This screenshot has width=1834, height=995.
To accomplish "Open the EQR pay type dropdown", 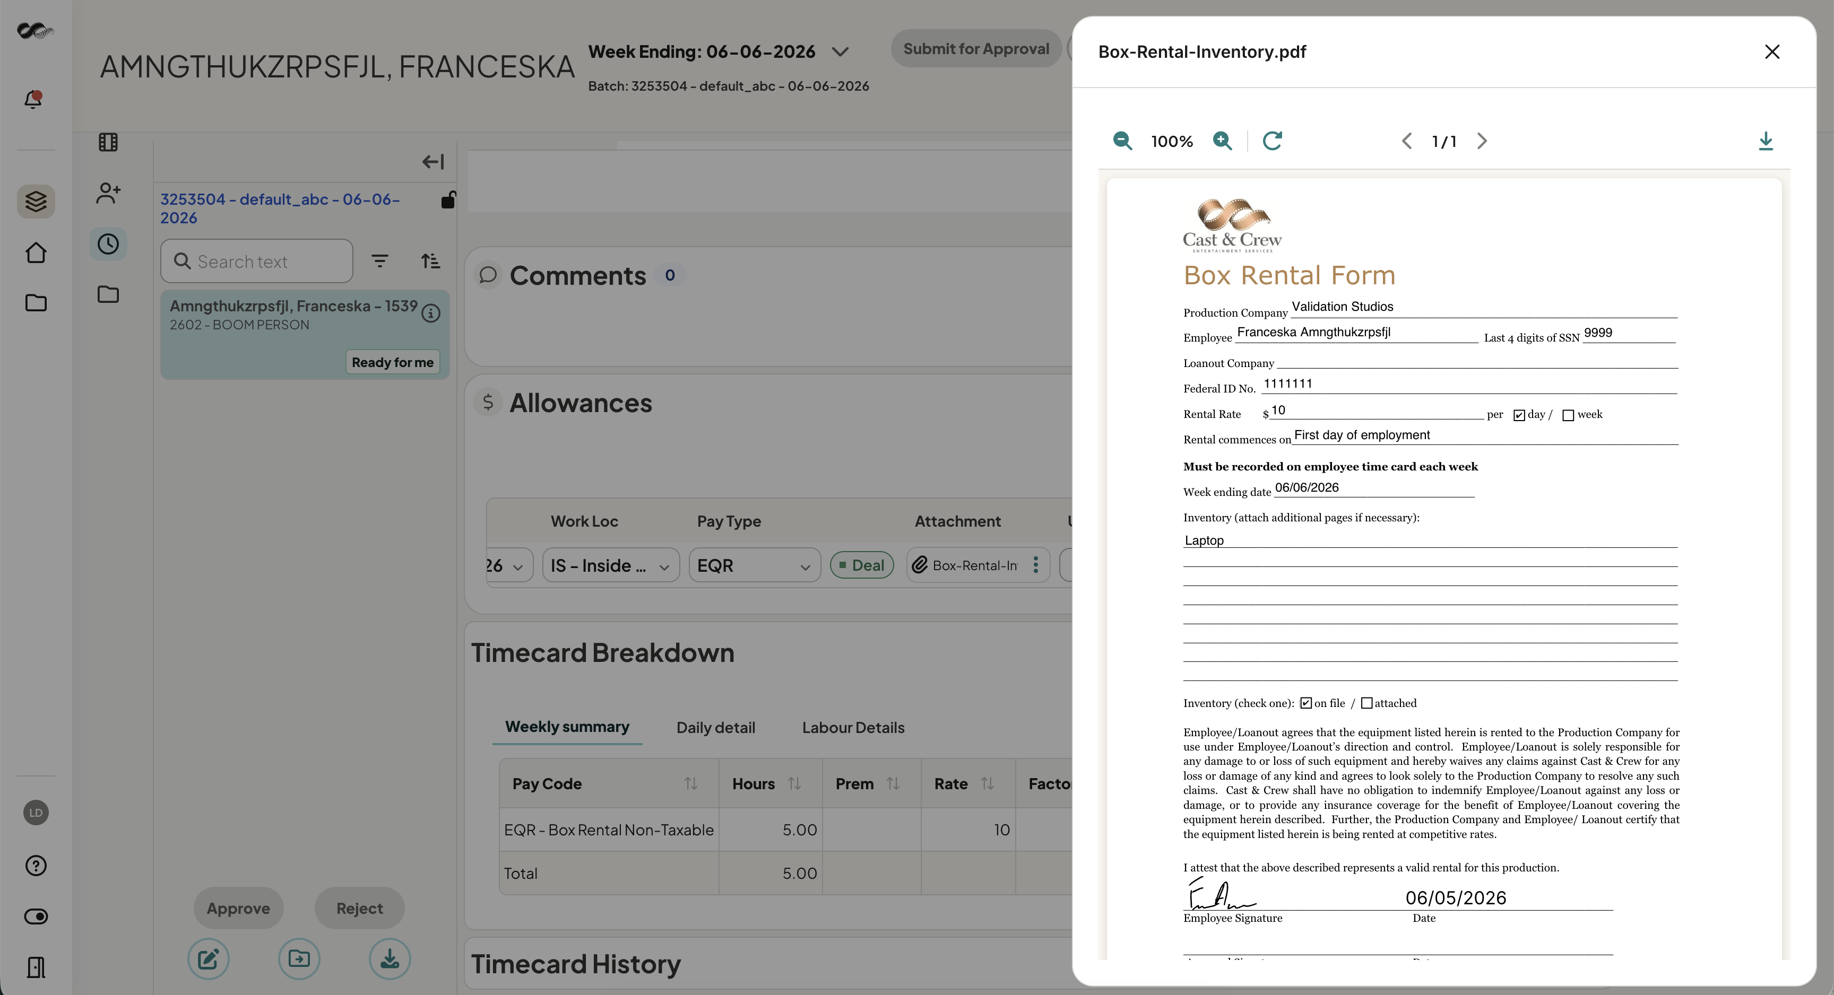I will 755,565.
